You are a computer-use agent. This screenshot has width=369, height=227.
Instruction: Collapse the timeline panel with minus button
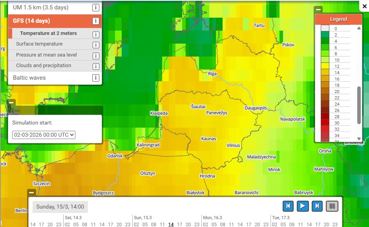(x=31, y=192)
